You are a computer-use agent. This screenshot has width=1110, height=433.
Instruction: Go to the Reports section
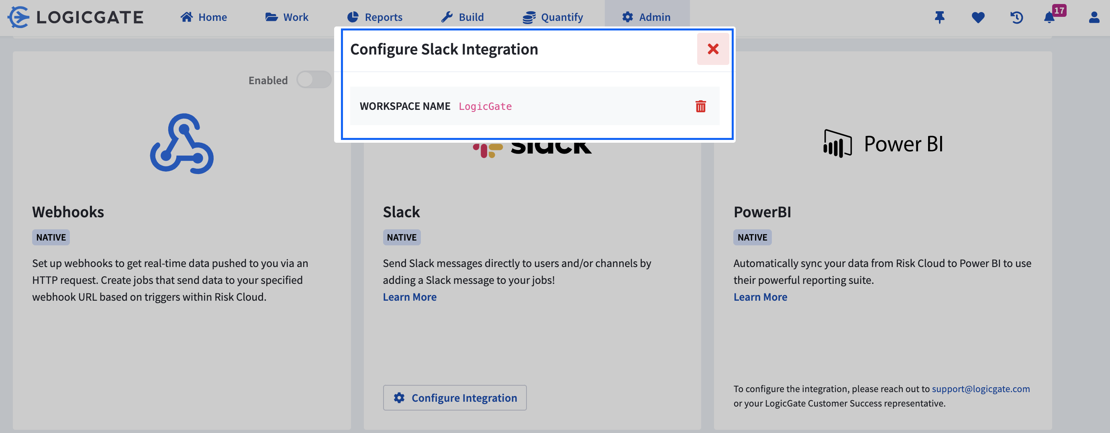coord(374,17)
